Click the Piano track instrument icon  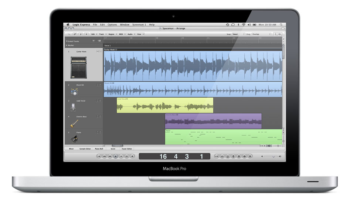coord(73,139)
